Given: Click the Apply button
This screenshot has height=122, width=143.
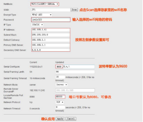Looking at the screenshot, I should (60, 119).
